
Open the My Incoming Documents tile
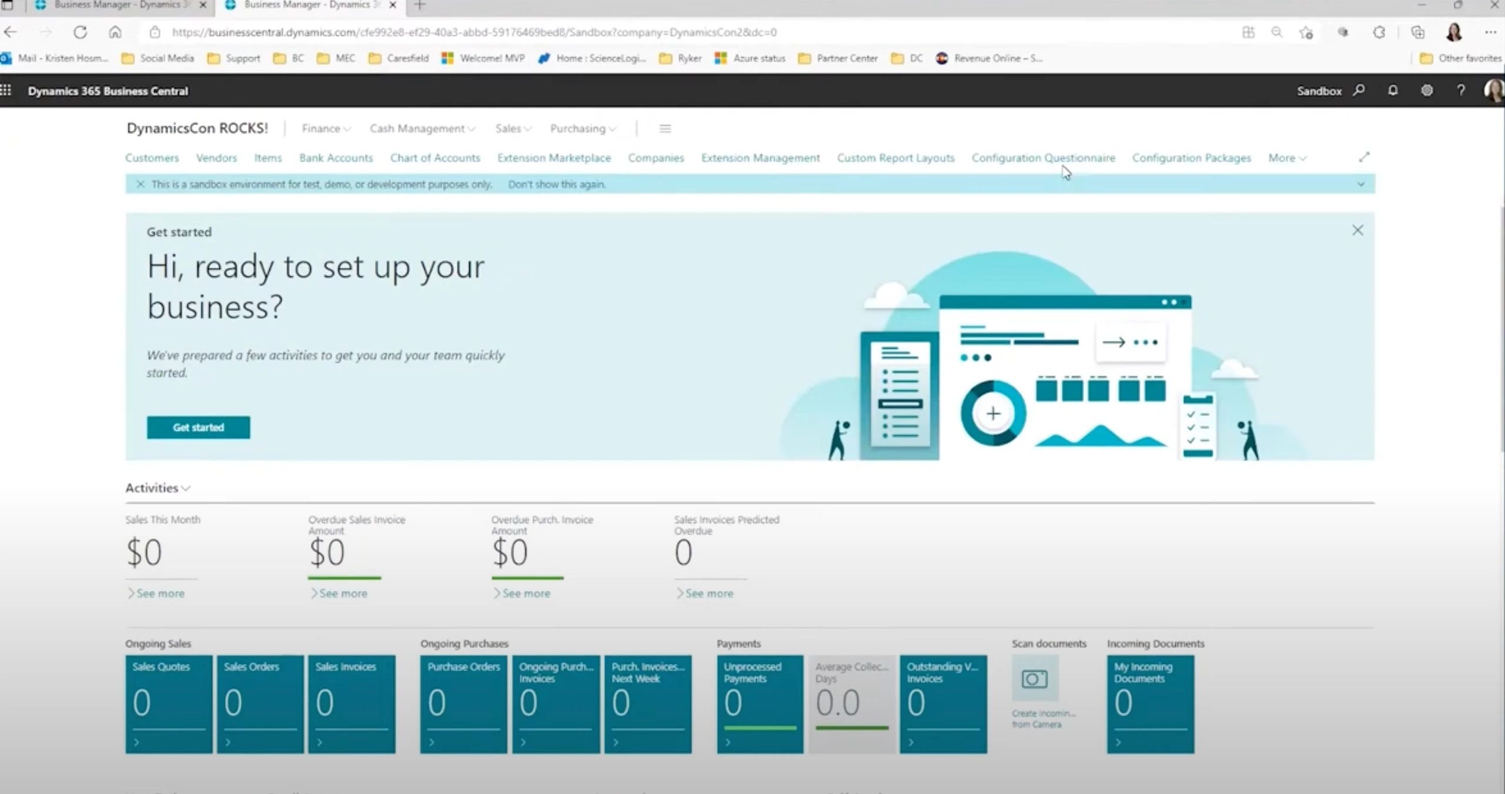click(1151, 704)
